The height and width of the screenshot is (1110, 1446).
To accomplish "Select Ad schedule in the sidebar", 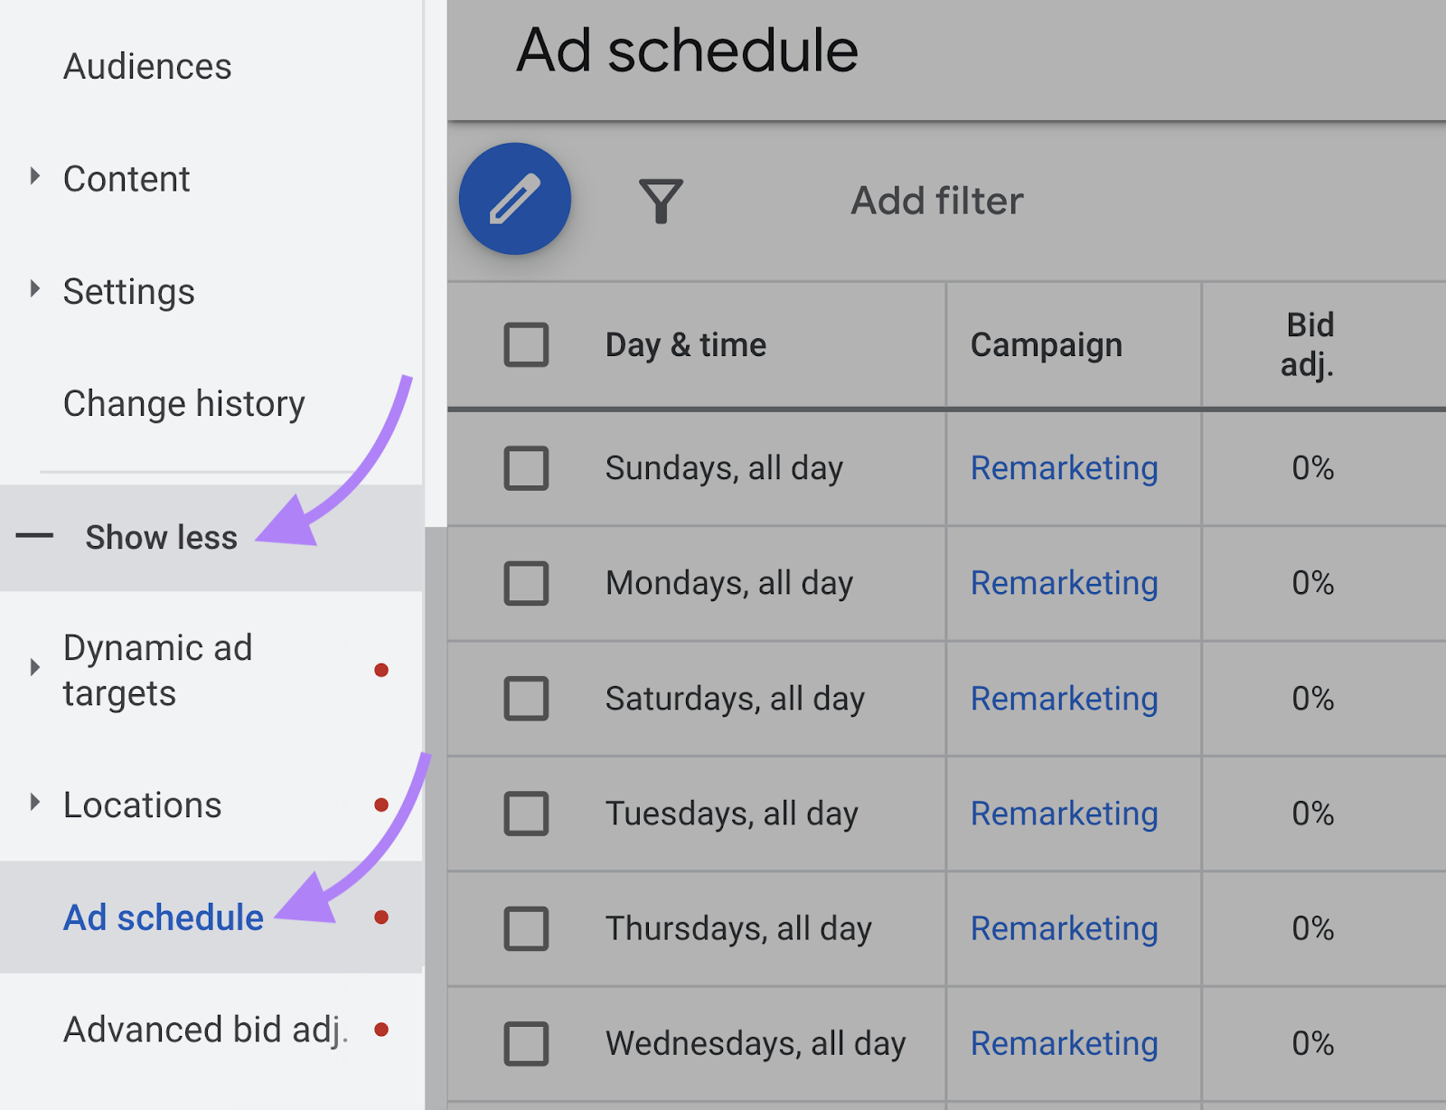I will (162, 917).
